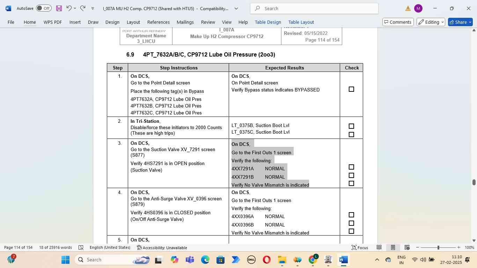Screen dimensions: 477x268
Task: Check the box for 4XX7291A NORMAL
Action: pos(351,167)
